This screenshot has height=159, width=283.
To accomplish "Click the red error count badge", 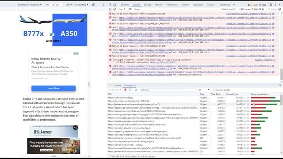I will pyautogui.click(x=250, y=5).
